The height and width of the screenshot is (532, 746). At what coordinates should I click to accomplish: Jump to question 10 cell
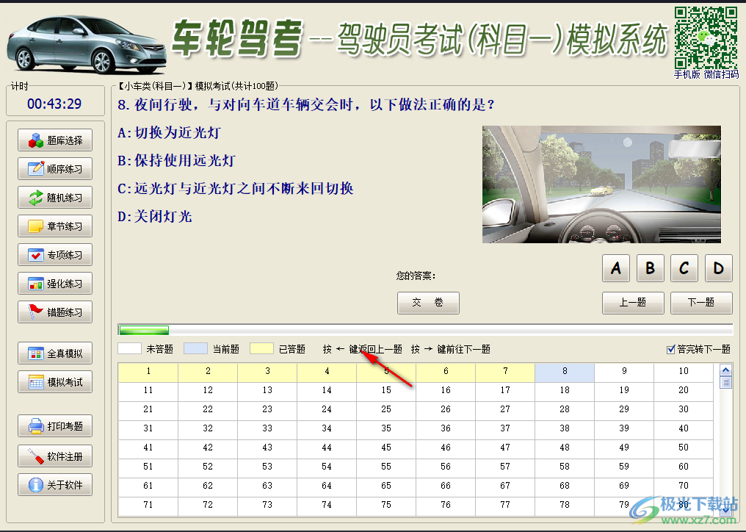(683, 373)
